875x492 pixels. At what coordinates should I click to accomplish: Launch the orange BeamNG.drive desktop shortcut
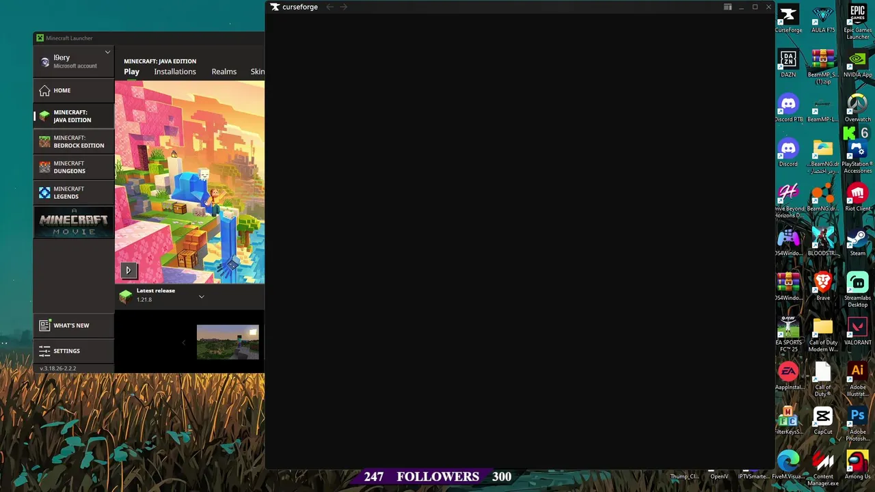[823, 198]
